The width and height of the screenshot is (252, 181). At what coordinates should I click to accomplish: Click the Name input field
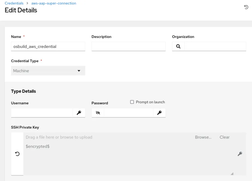pos(48,46)
